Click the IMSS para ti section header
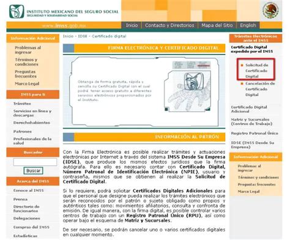Image resolution: width=290 pixels, height=240 pixels. 33,95
